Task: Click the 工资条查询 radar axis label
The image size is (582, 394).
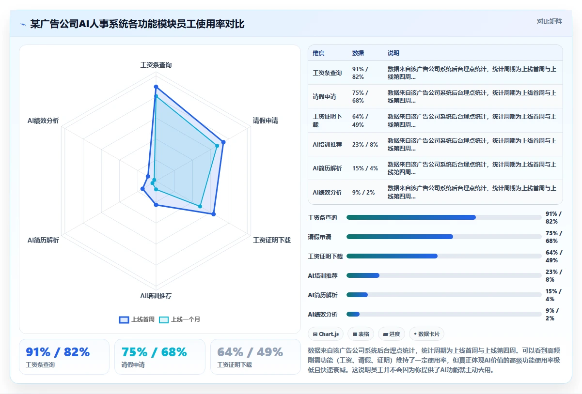Action: 156,65
